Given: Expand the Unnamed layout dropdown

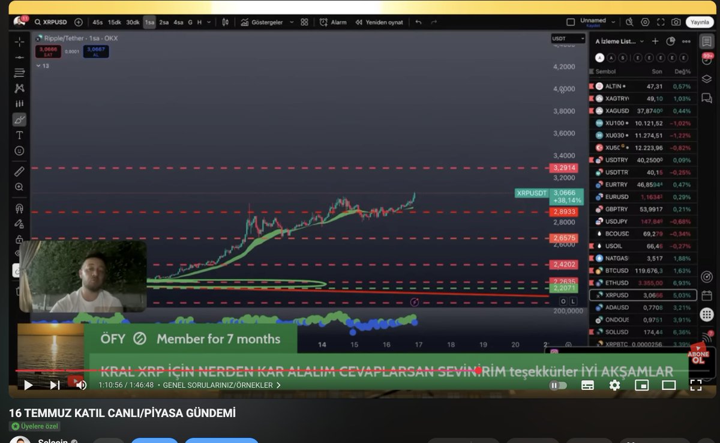Looking at the screenshot, I should tap(612, 22).
